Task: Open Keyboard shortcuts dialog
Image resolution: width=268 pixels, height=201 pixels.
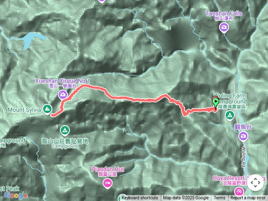Action: point(140,198)
